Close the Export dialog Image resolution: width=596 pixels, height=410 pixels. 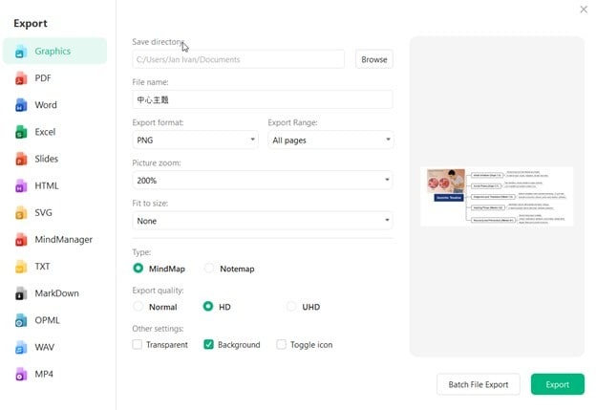[x=584, y=10]
